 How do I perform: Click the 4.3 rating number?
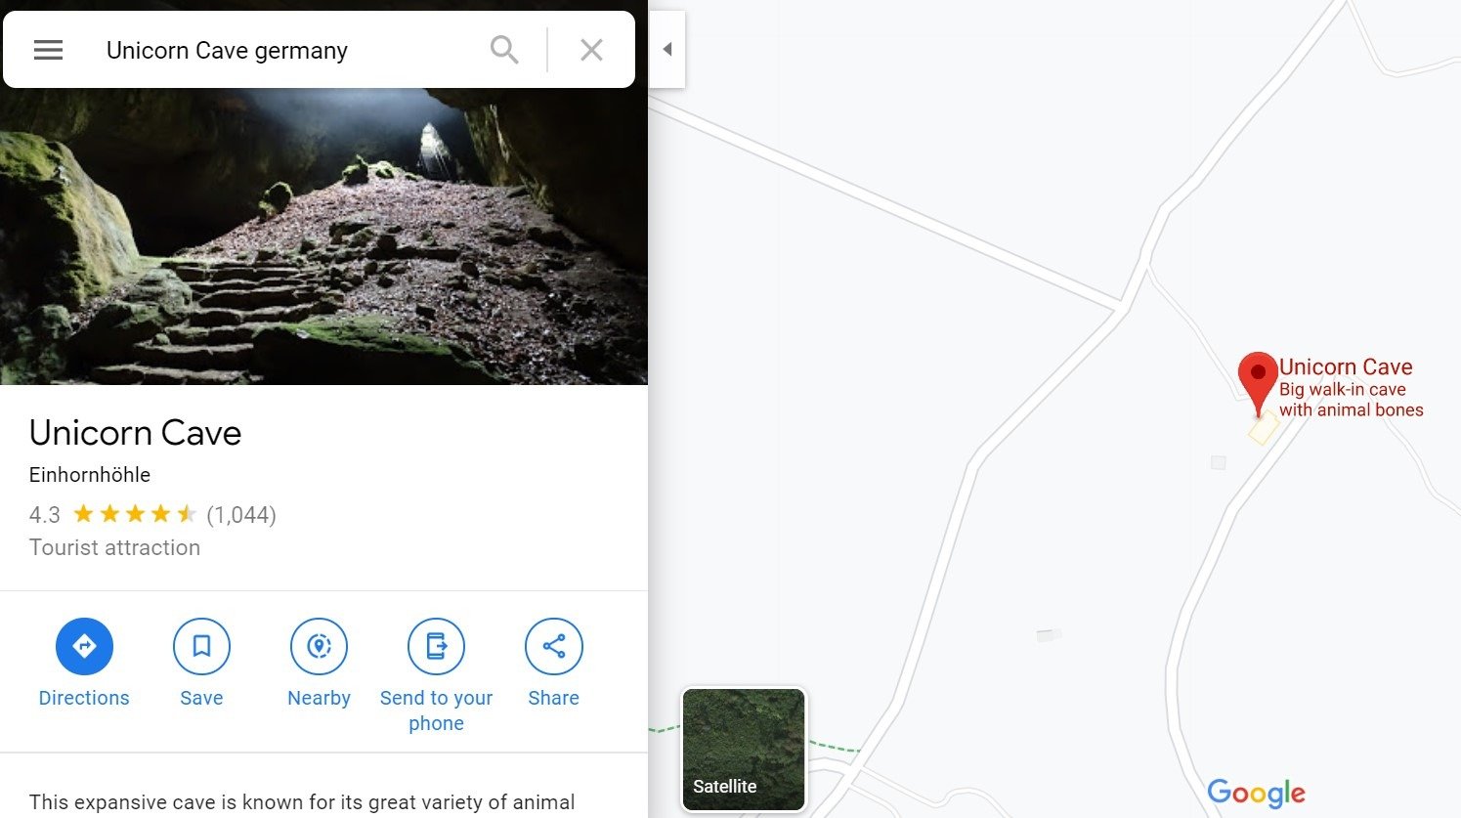pos(45,514)
